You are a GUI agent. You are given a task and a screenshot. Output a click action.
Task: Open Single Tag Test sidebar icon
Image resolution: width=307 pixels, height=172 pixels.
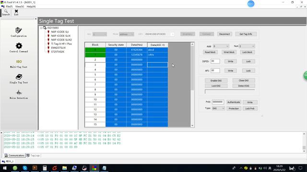[19, 79]
